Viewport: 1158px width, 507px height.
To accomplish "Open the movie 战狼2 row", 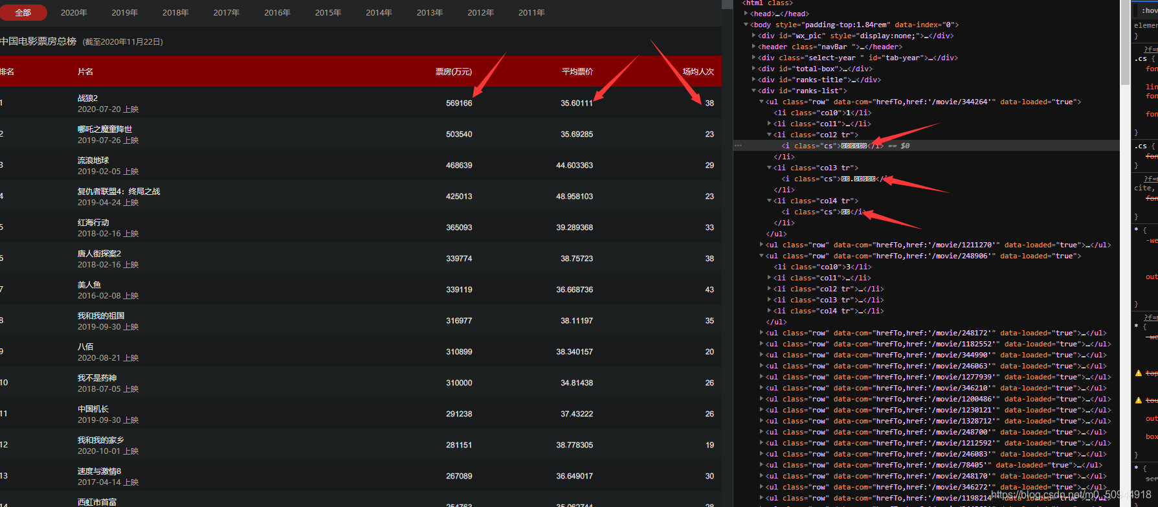I will click(361, 103).
